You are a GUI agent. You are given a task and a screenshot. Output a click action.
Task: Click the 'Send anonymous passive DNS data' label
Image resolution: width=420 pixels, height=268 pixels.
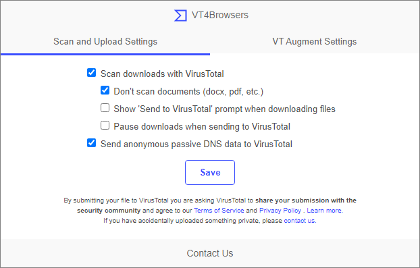pos(196,144)
